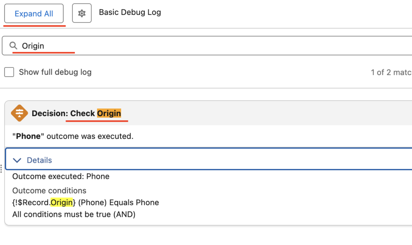Grab the panel resize handle dots
The height and width of the screenshot is (245, 412).
(1, 169)
